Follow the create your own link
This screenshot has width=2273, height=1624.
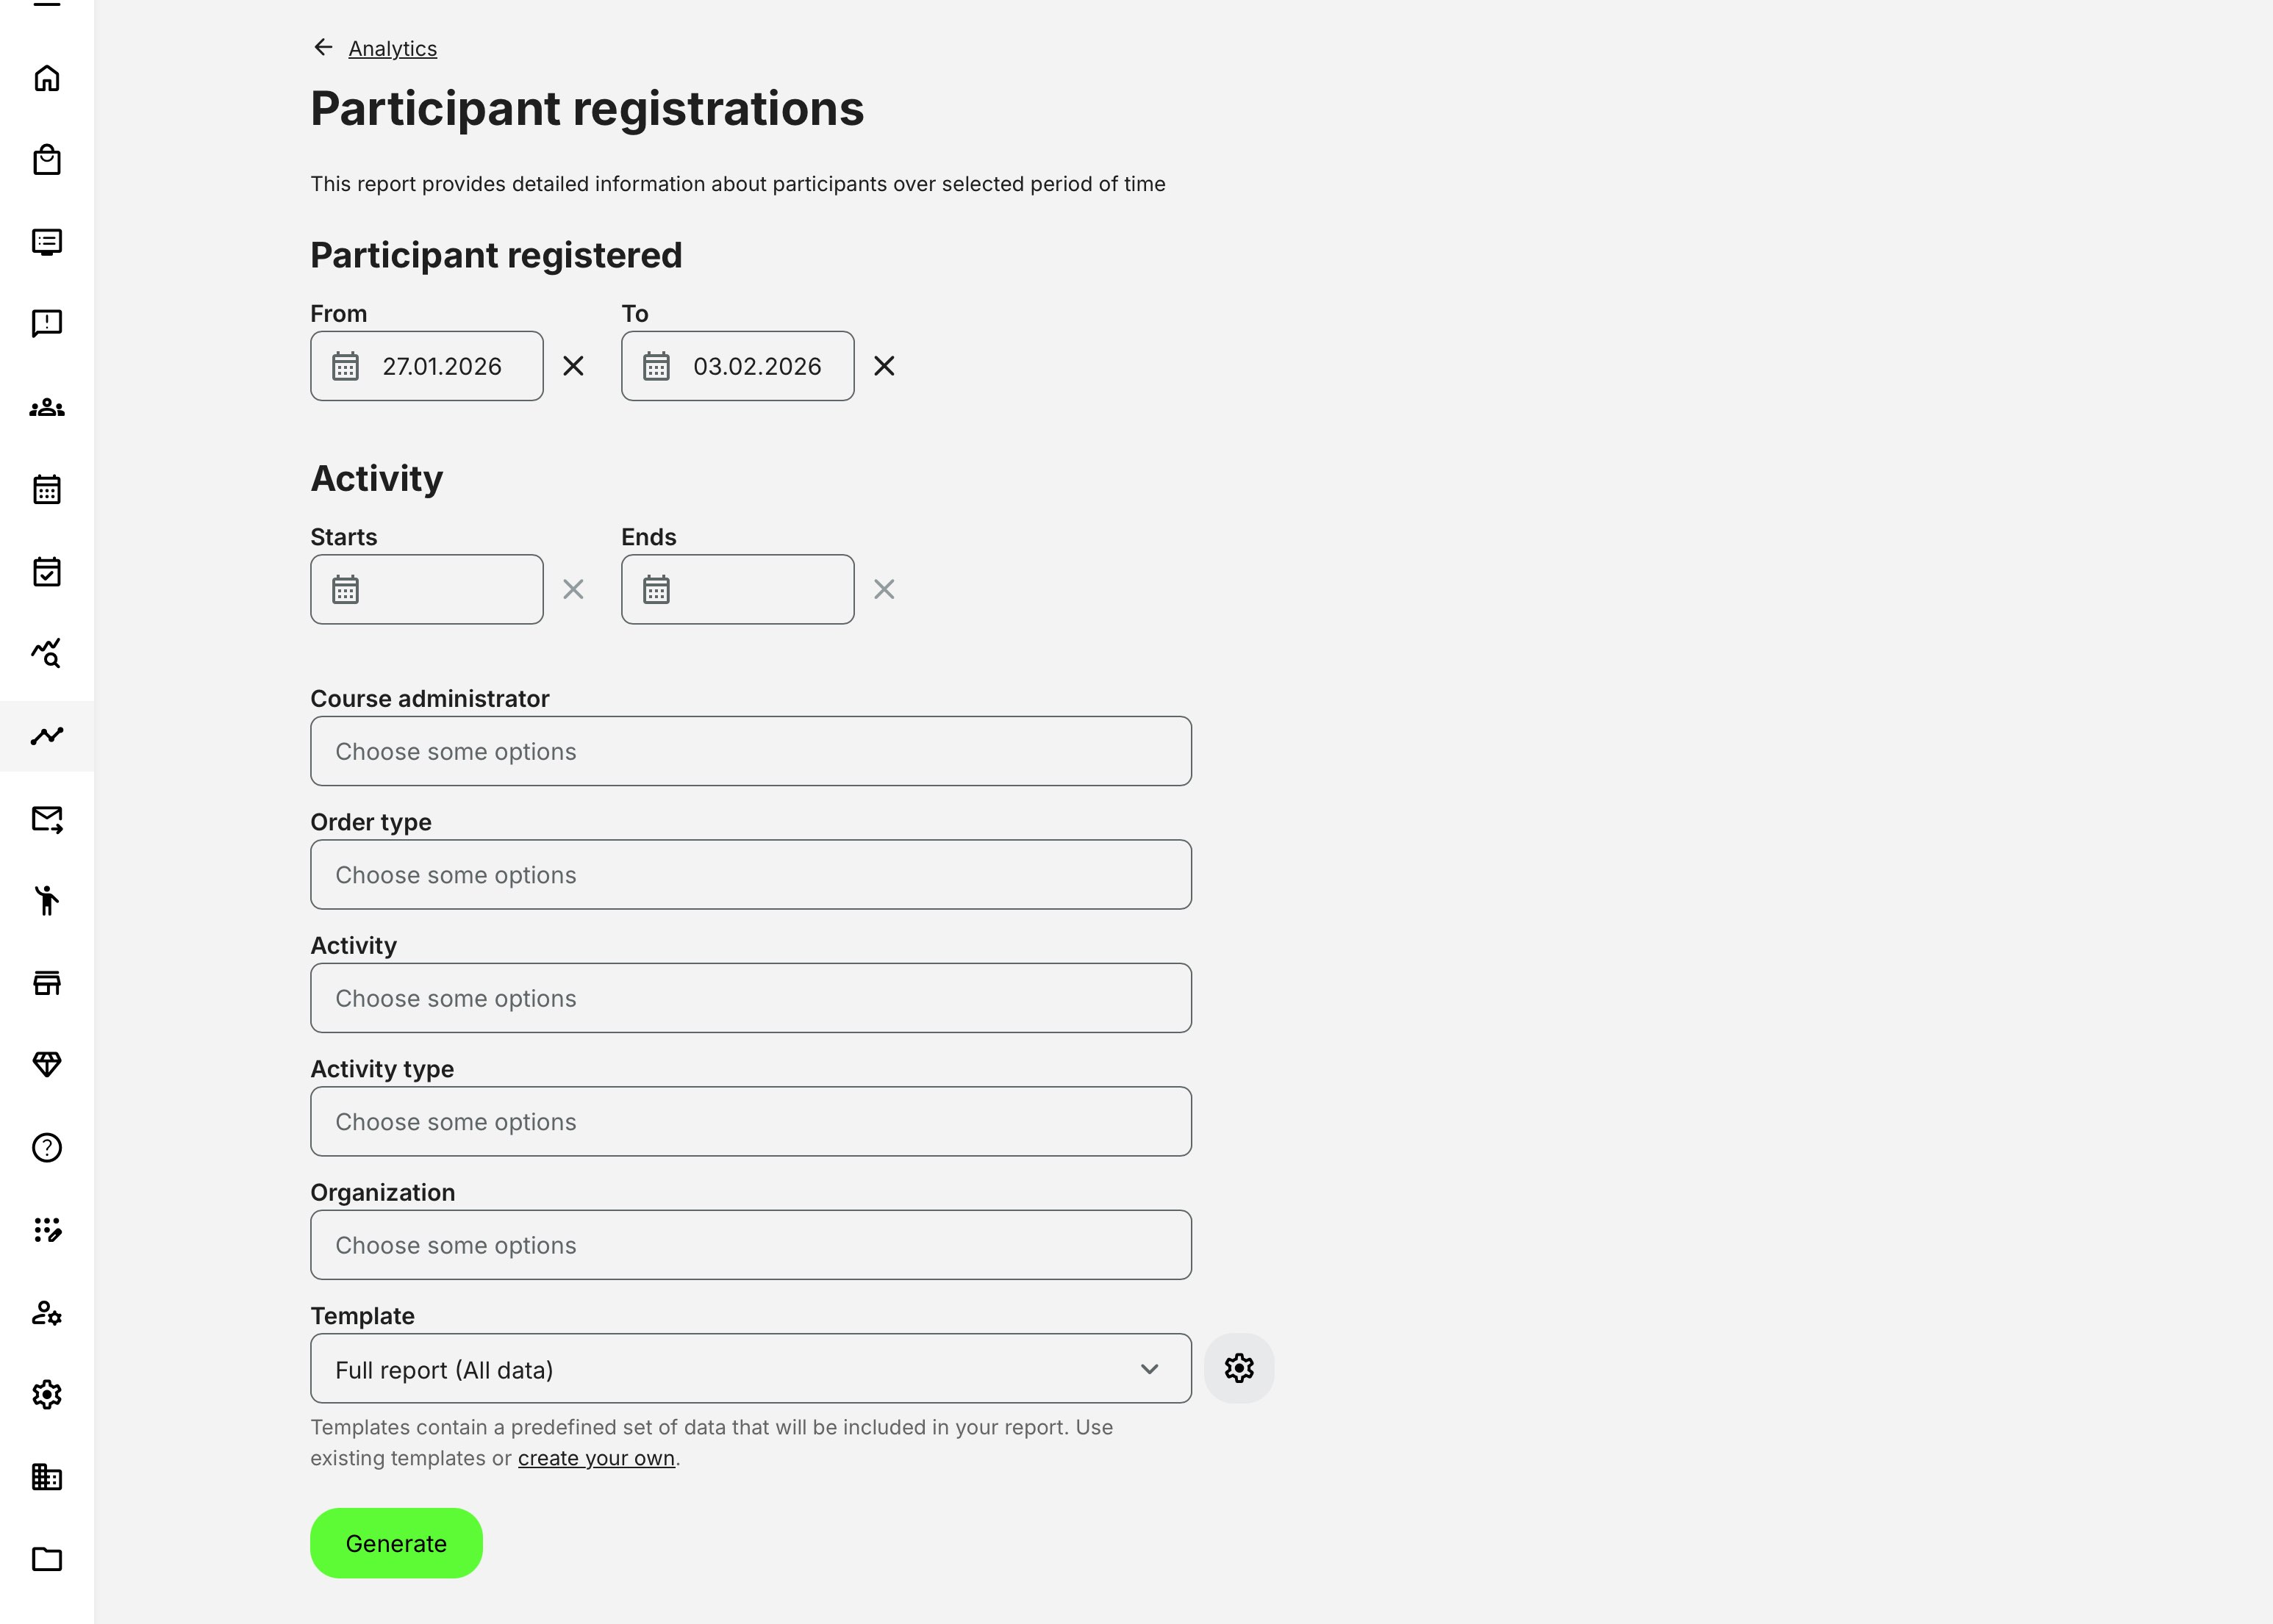[x=595, y=1458]
